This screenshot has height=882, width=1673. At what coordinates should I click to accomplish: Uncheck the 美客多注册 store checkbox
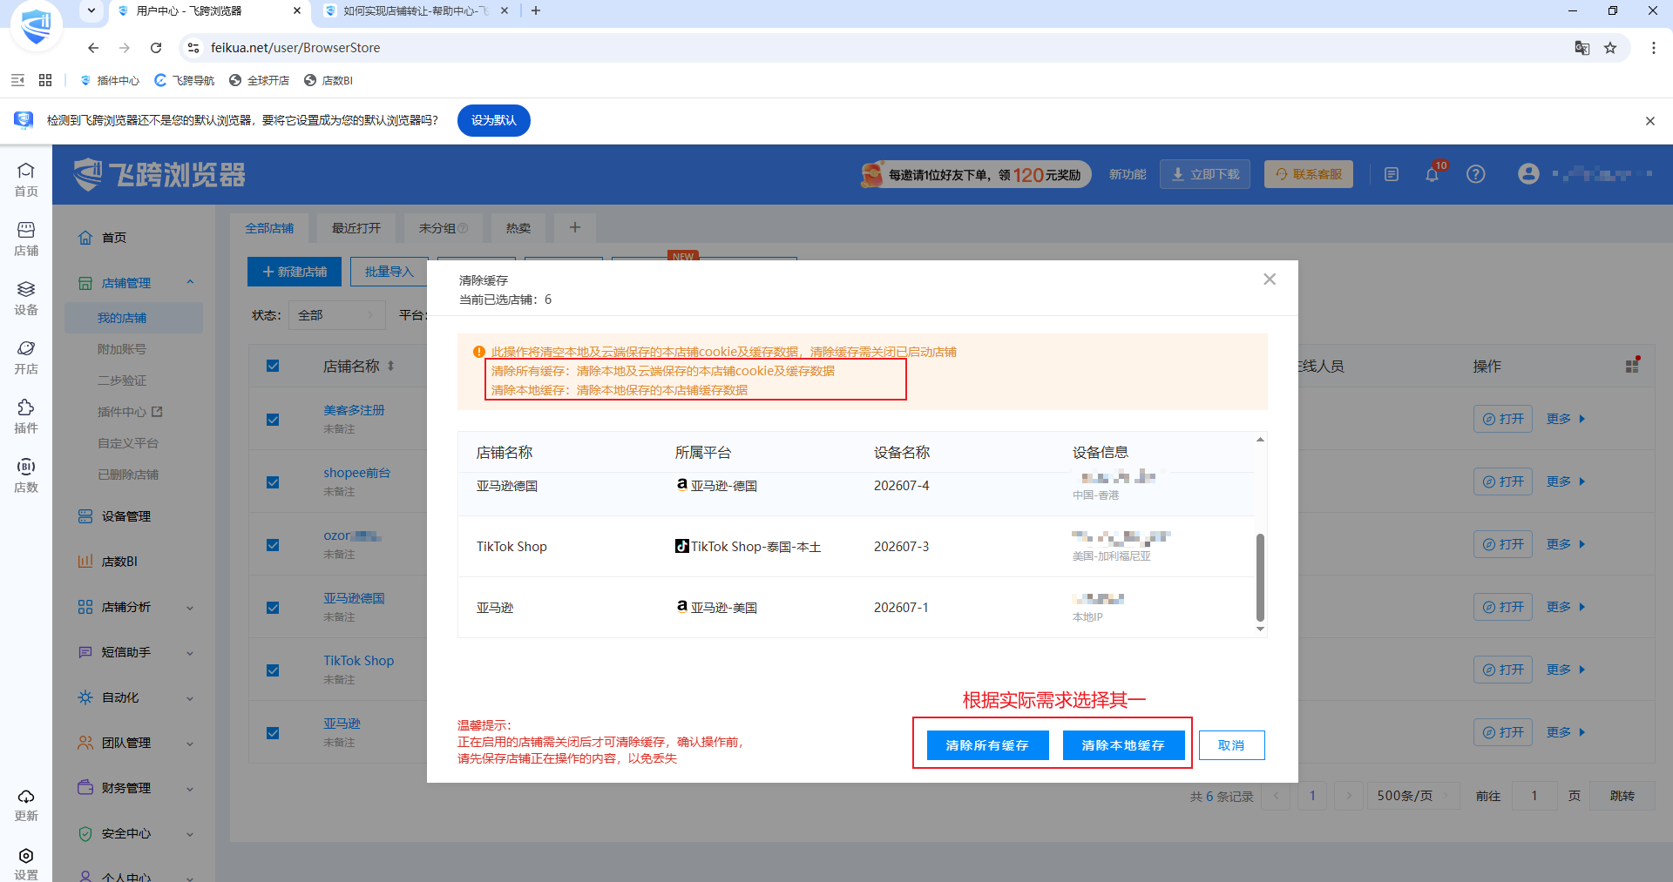click(x=273, y=420)
